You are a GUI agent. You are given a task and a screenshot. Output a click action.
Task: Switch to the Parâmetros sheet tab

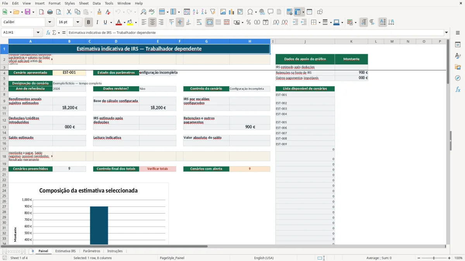click(91, 251)
